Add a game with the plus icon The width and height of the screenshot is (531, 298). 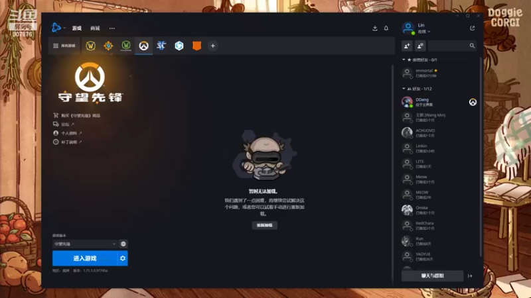tap(212, 46)
